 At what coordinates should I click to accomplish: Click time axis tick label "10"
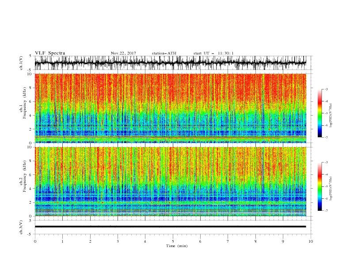point(311,241)
